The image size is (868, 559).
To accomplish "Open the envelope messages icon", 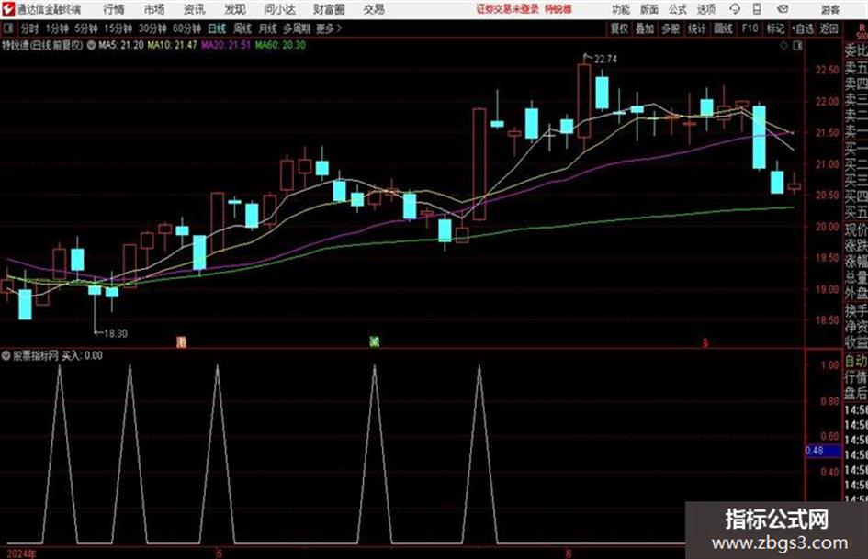I will (x=783, y=9).
